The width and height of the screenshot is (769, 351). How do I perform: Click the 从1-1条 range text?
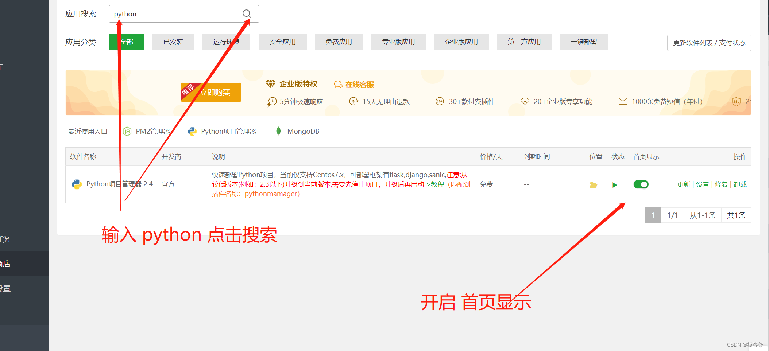coord(703,215)
